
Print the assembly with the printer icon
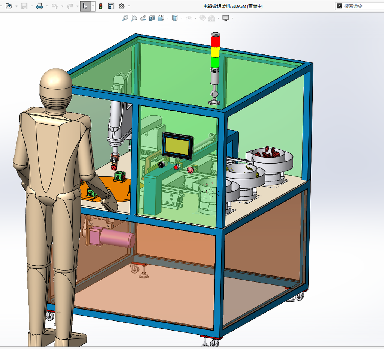(39, 6)
